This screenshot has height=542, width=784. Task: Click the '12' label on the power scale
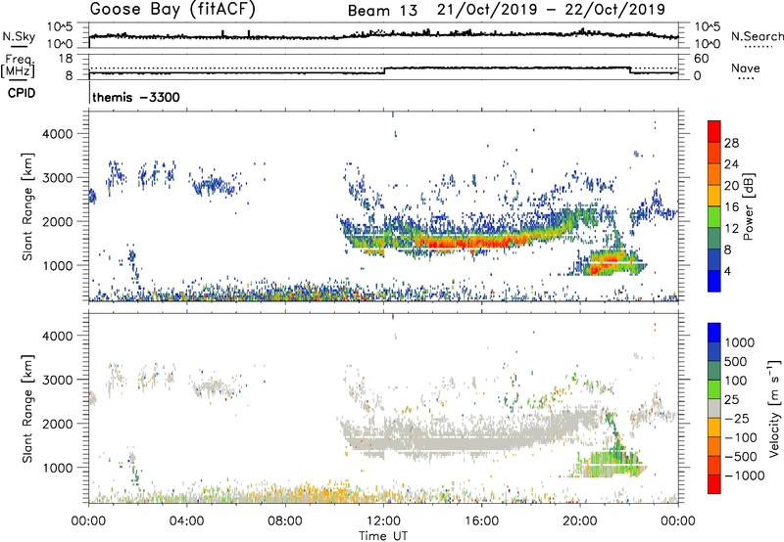[x=731, y=229]
